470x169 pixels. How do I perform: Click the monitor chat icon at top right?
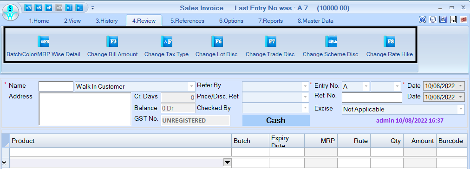[x=433, y=20]
